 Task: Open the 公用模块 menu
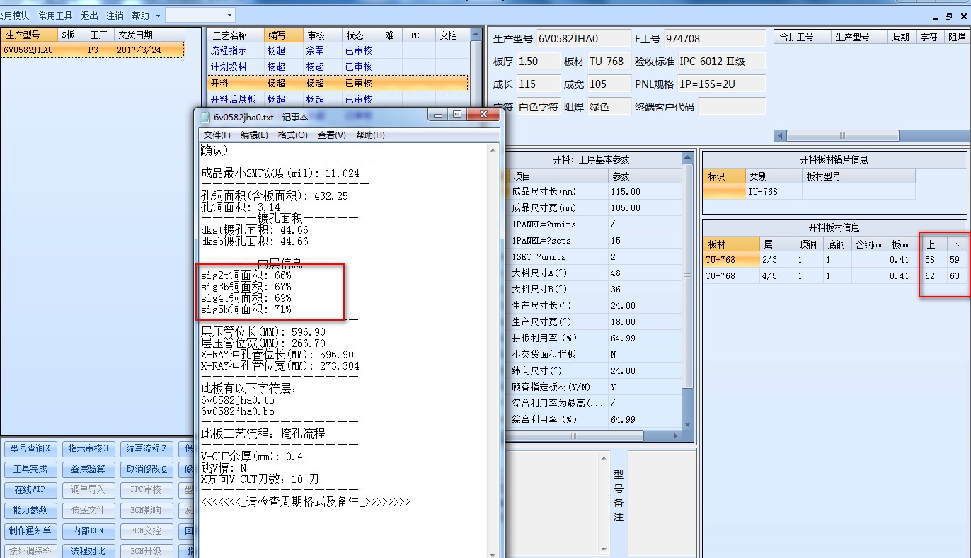pyautogui.click(x=15, y=15)
